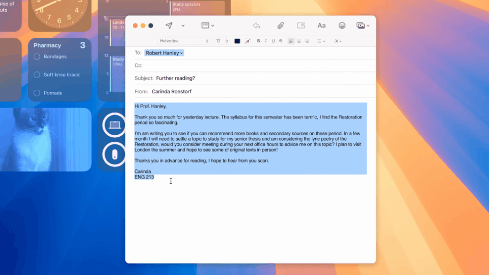Open the font size 12 selector
Viewport: 489px width, 275px height.
[x=221, y=41]
